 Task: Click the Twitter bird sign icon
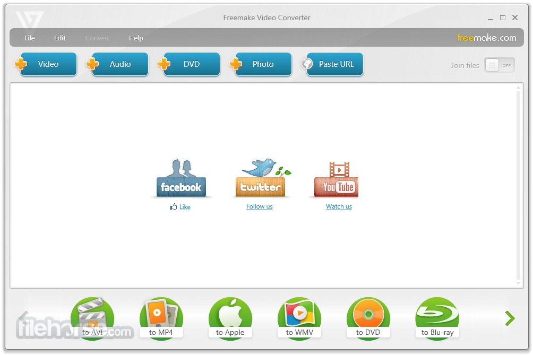coord(260,178)
